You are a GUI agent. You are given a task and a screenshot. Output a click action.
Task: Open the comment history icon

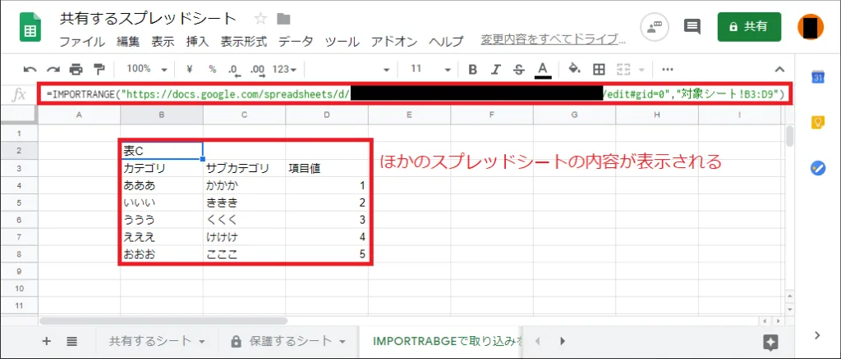pos(692,26)
